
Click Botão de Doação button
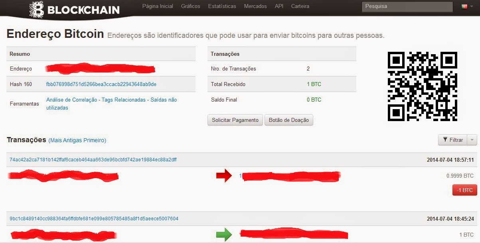[x=289, y=120]
